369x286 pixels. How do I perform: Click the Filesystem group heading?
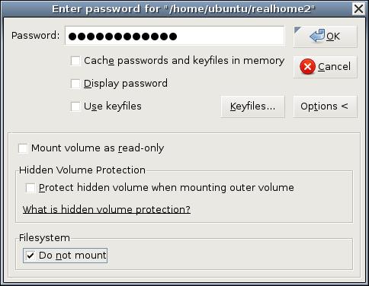(44, 238)
